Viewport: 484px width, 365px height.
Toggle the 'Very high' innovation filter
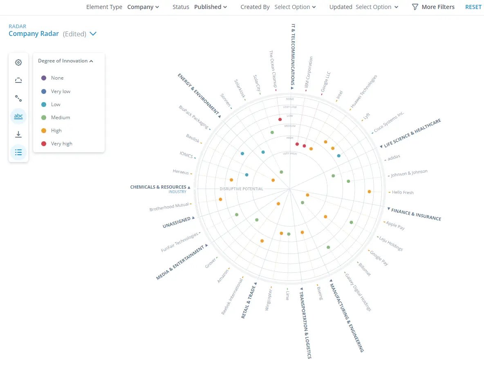(61, 144)
